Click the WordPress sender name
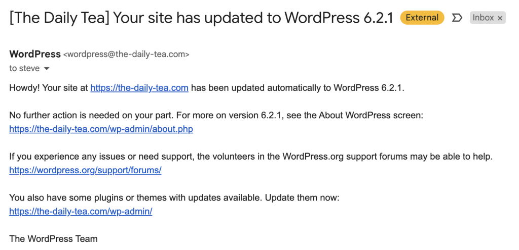The height and width of the screenshot is (250, 519). [35, 54]
